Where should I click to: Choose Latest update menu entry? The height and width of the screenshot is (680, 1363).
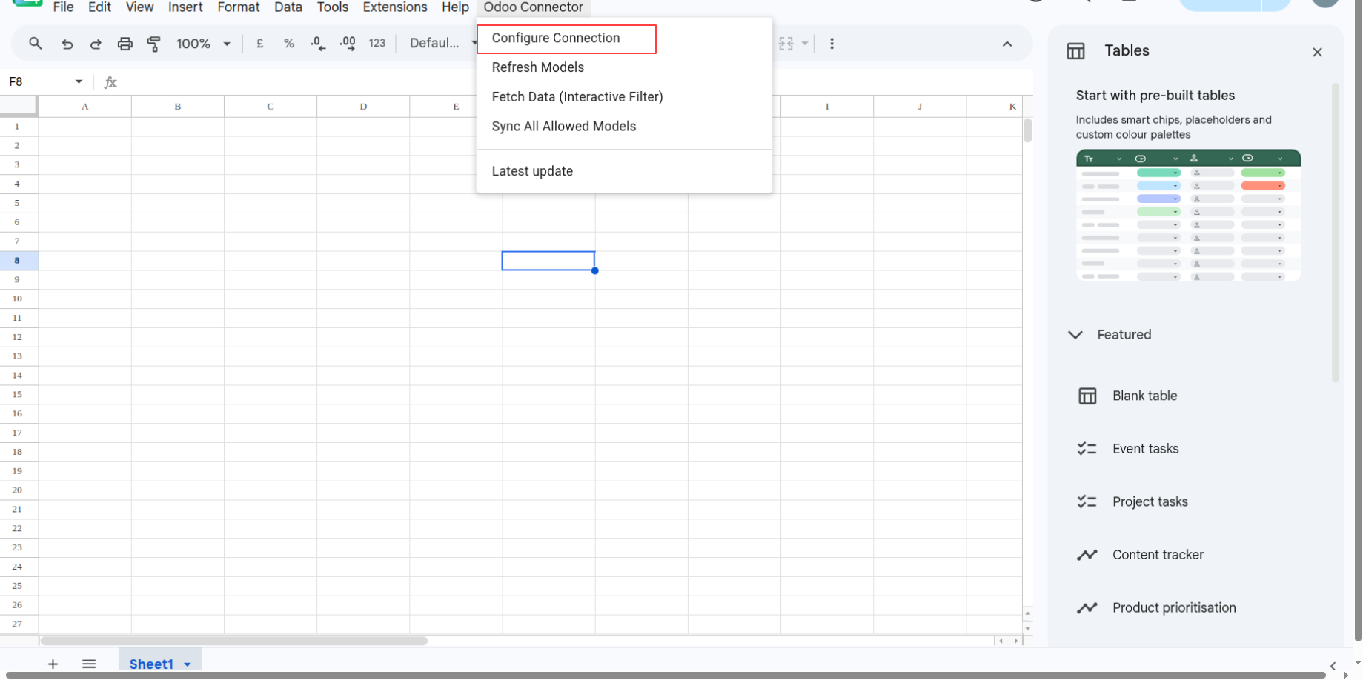click(624, 171)
